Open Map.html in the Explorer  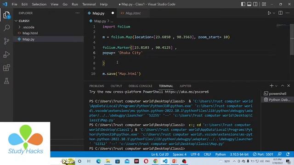click(x=48, y=33)
